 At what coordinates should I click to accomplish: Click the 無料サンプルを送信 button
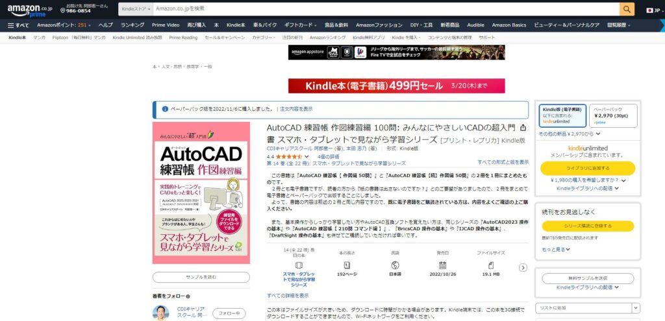tap(588, 278)
